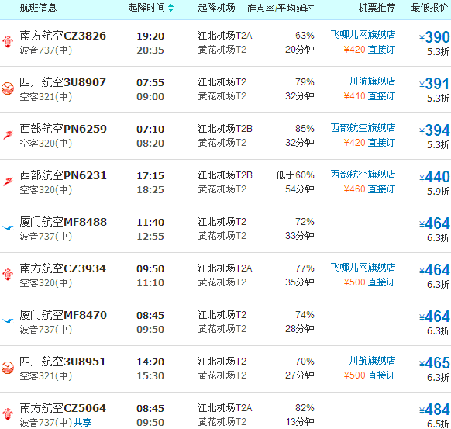Click 波音737(中) under MF8488
451x429 pixels.
click(46, 236)
